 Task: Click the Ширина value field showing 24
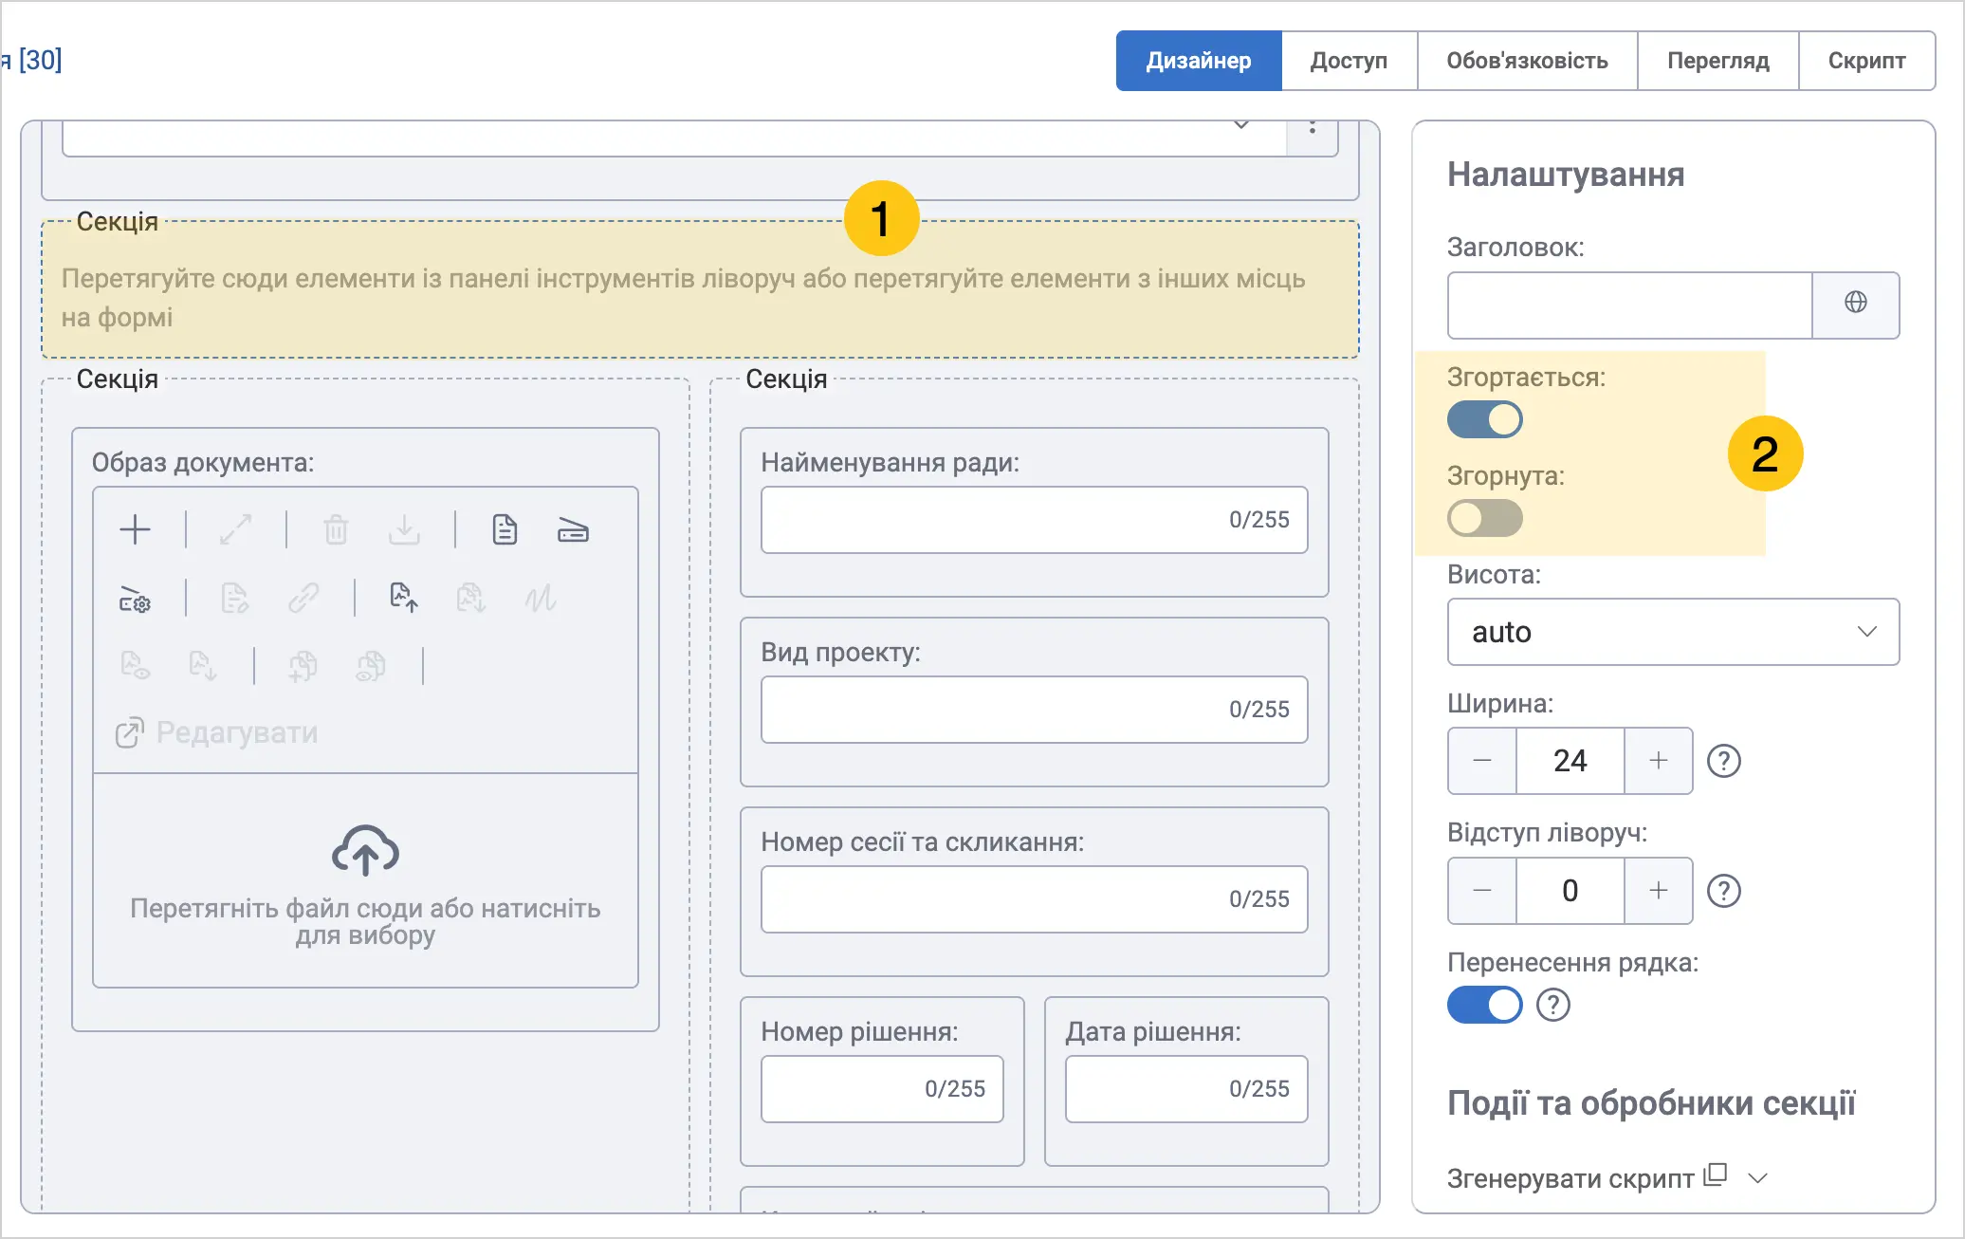(x=1570, y=761)
